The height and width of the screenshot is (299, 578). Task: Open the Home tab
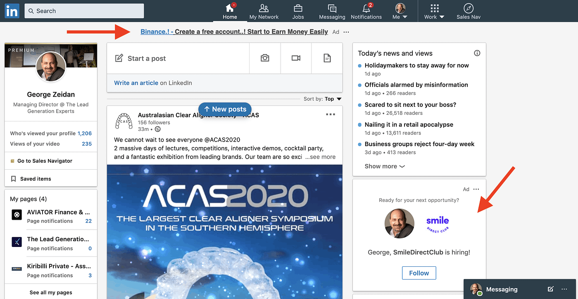pyautogui.click(x=230, y=11)
